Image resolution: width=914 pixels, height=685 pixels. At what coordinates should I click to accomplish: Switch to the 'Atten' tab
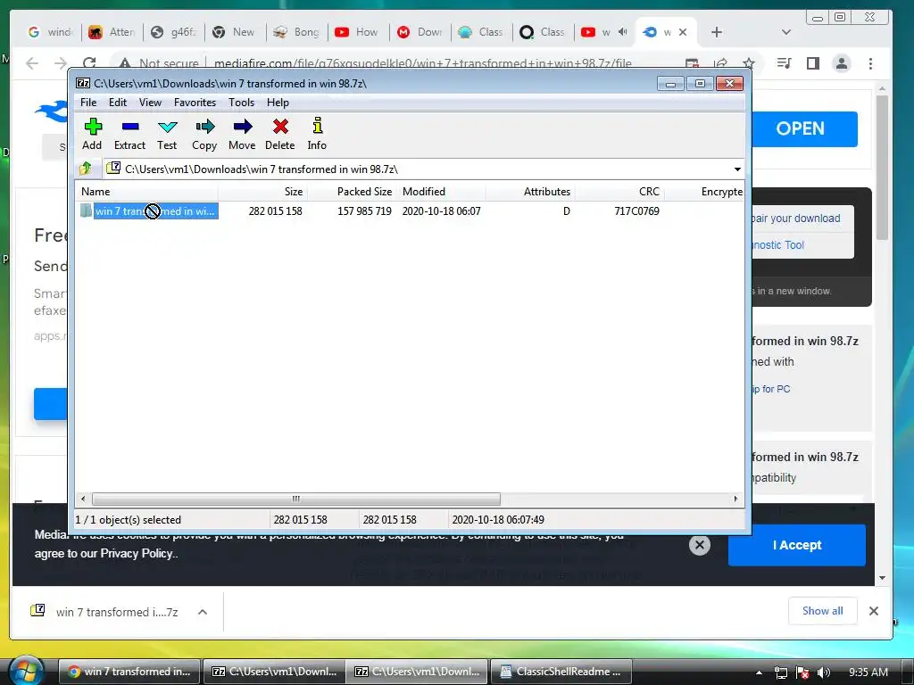112,32
